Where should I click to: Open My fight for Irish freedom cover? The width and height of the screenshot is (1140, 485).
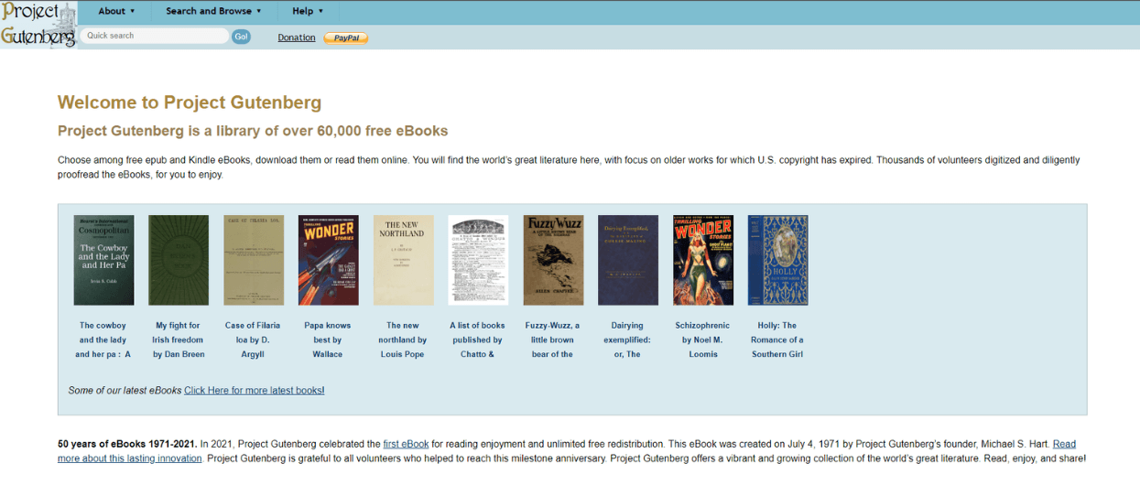[179, 260]
